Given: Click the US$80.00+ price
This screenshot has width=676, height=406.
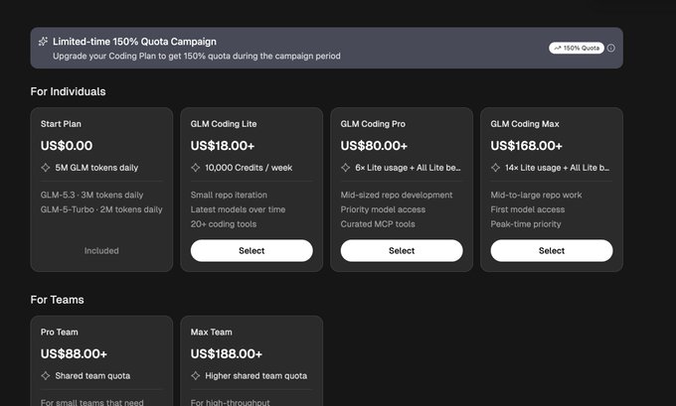Looking at the screenshot, I should [374, 146].
